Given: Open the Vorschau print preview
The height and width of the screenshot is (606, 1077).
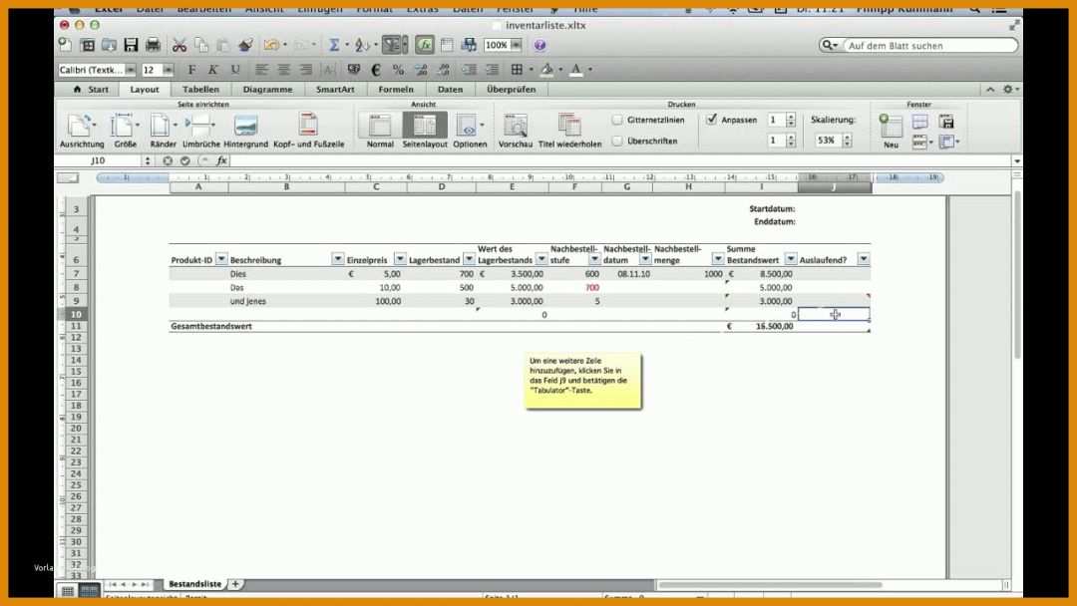Looking at the screenshot, I should pos(516,125).
